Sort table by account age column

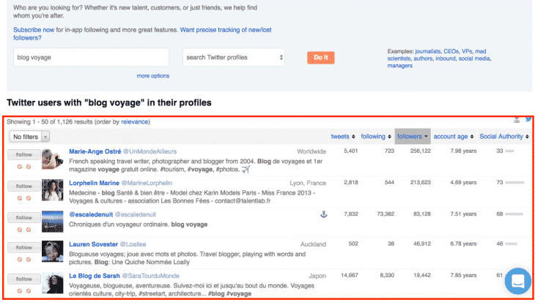tap(454, 136)
